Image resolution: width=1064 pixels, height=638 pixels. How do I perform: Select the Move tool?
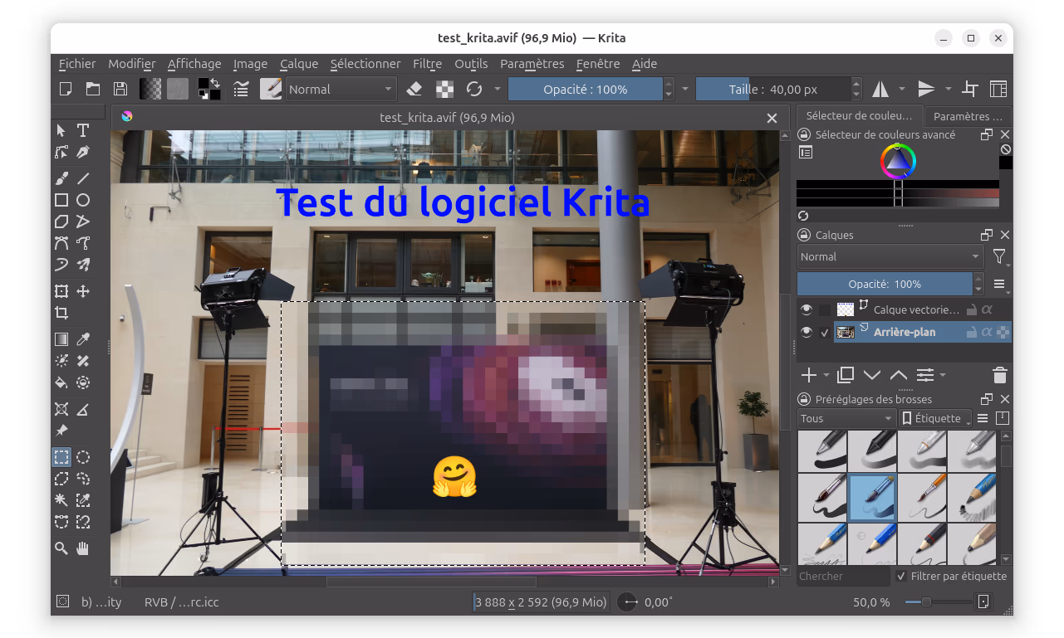(83, 291)
